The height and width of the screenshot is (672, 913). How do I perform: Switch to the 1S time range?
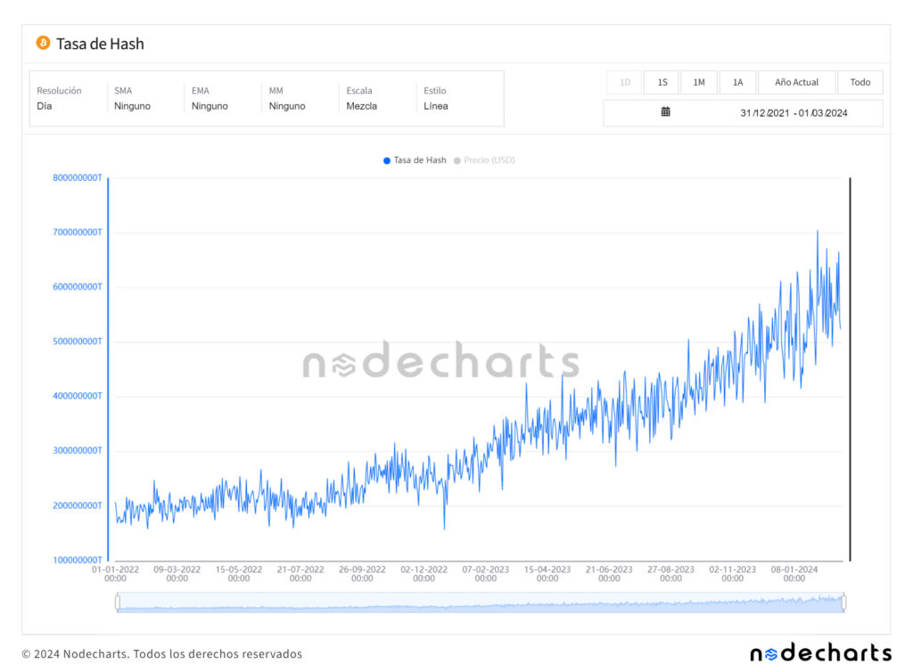(x=662, y=82)
